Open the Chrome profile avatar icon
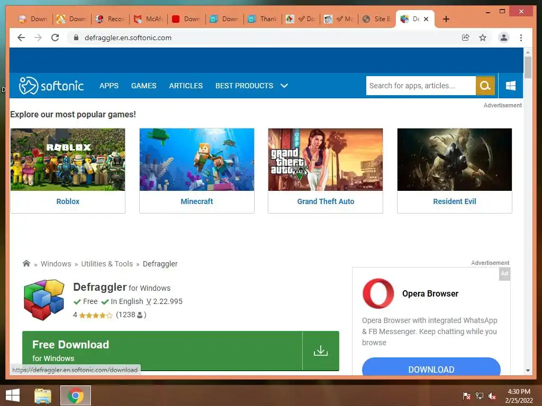Viewport: 542px width, 406px height. (x=504, y=38)
